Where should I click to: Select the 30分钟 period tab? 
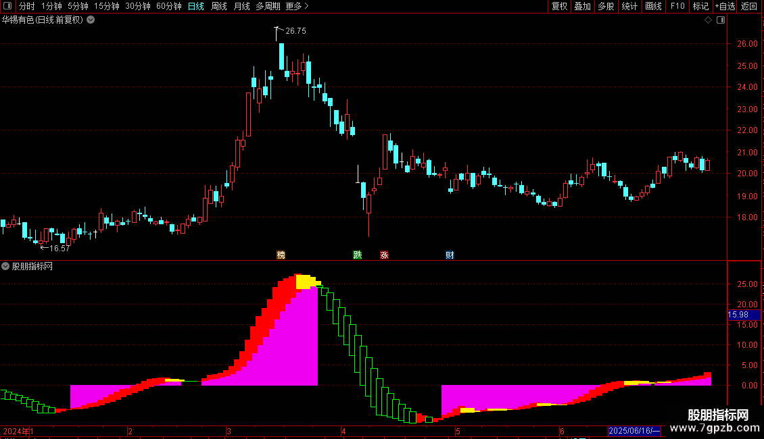138,6
